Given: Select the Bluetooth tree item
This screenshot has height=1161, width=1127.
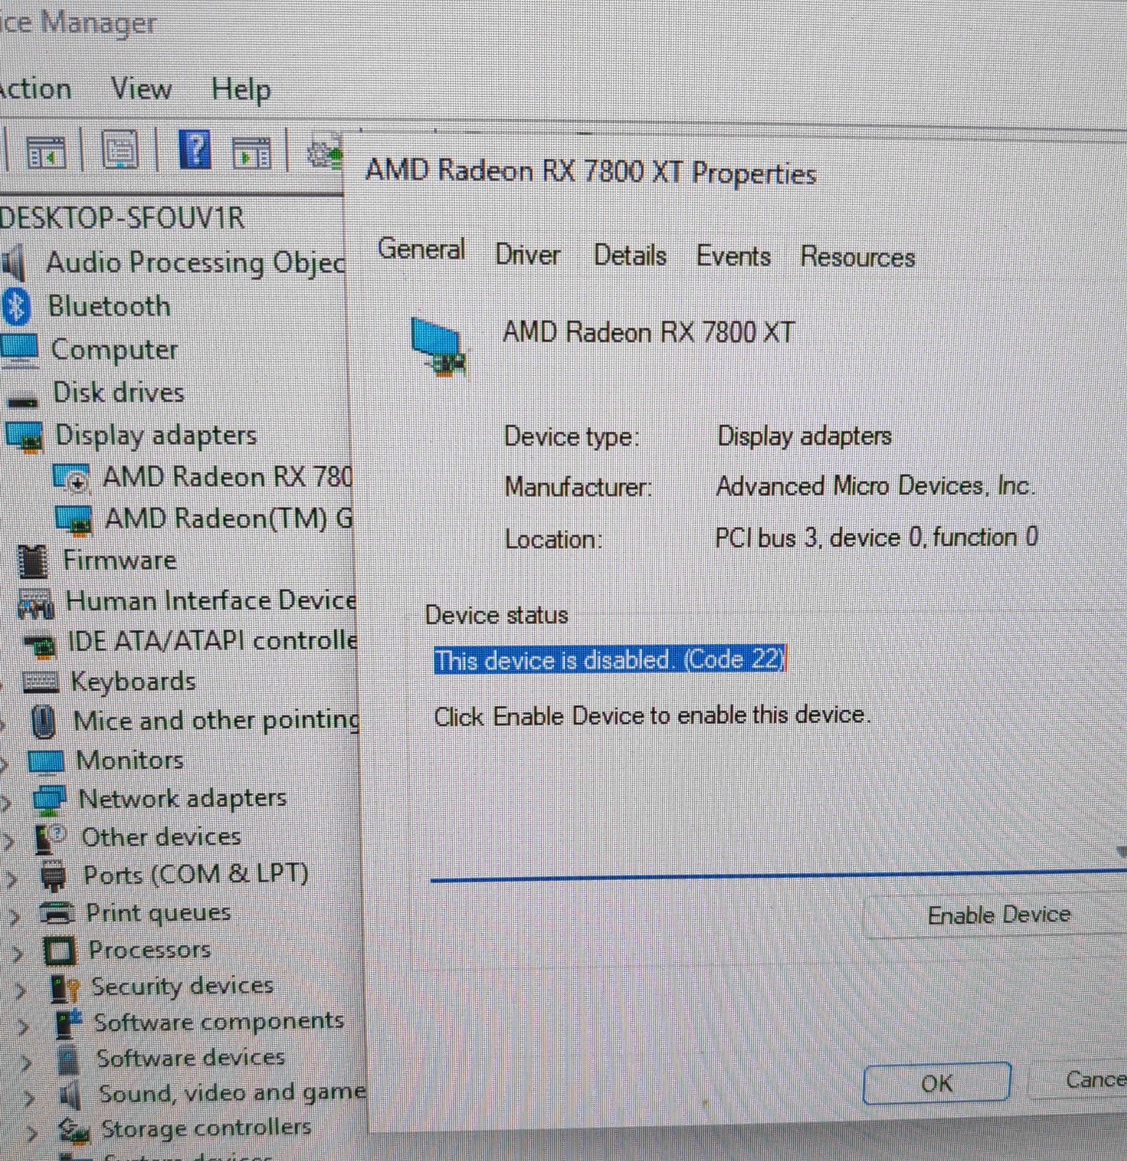Looking at the screenshot, I should (x=110, y=306).
